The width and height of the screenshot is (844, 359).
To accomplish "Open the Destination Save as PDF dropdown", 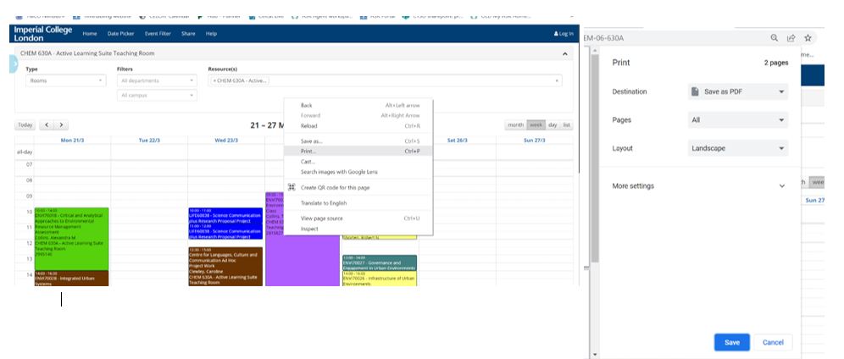I will pos(738,91).
